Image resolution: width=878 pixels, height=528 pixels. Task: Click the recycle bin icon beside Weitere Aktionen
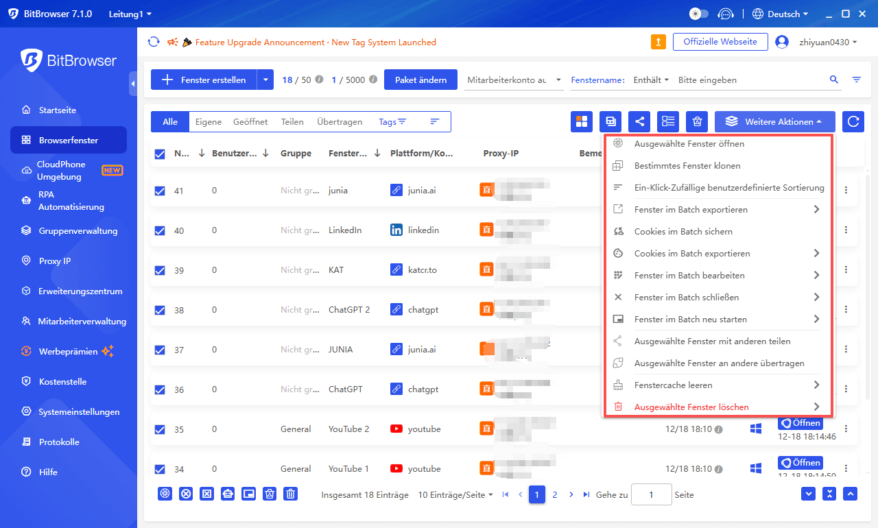[697, 121]
